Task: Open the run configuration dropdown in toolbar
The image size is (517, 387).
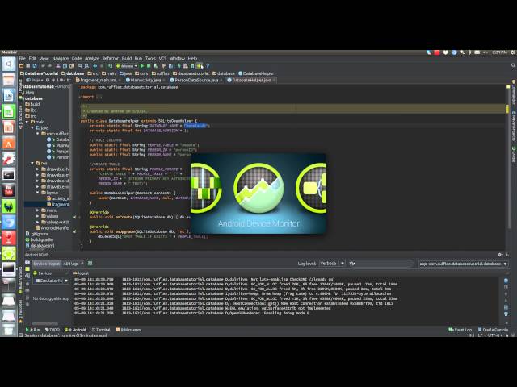Action: click(x=126, y=66)
